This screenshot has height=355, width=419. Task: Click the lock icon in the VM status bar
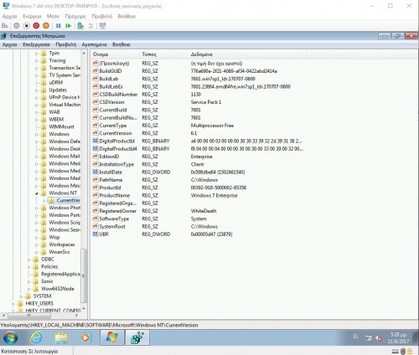(410, 351)
